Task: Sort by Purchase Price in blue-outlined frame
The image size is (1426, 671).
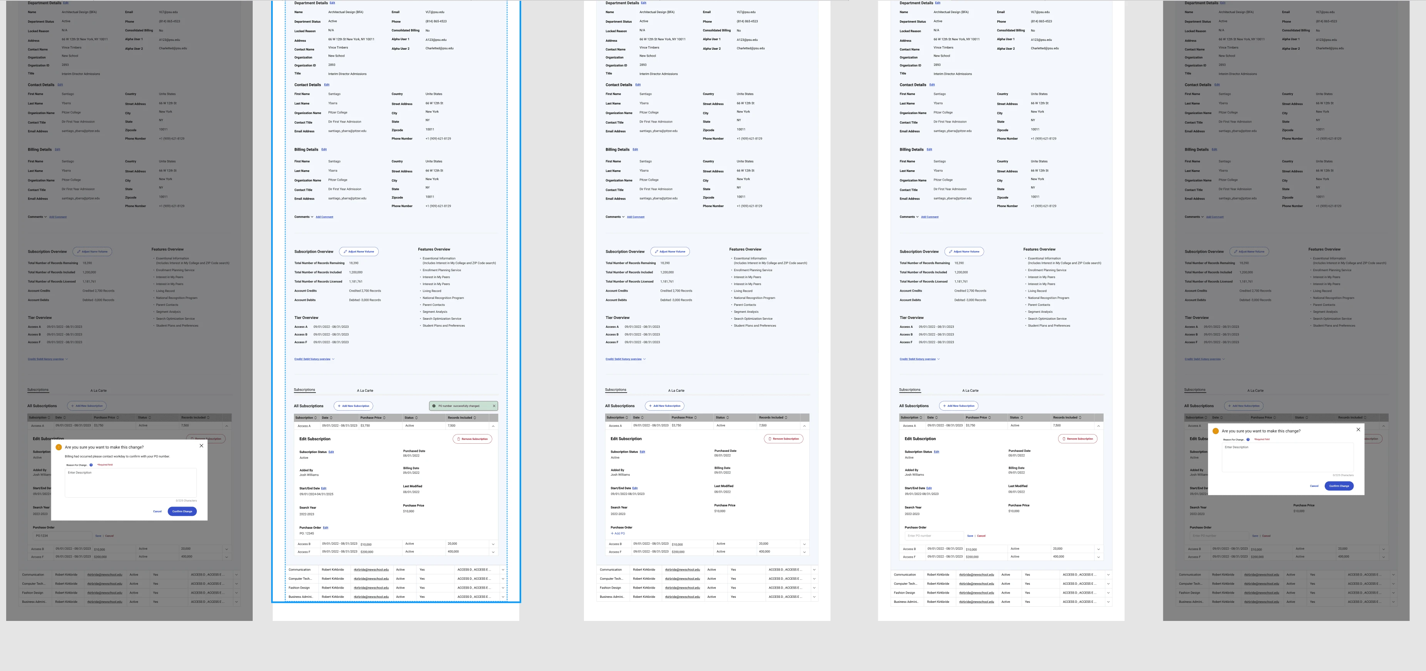Action: point(384,418)
